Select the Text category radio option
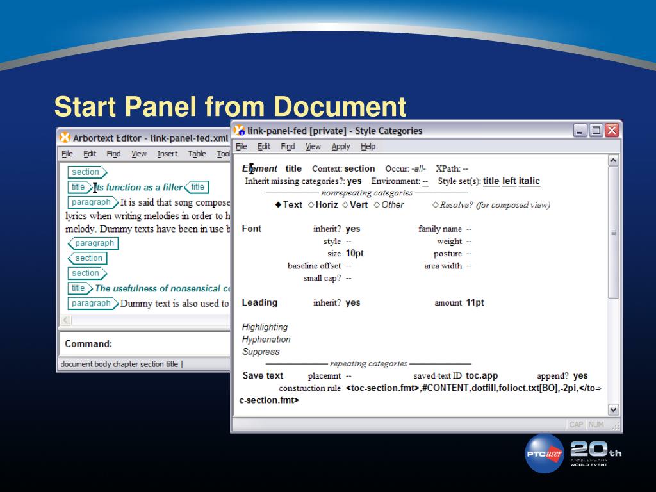656x492 pixels. click(x=288, y=204)
